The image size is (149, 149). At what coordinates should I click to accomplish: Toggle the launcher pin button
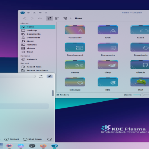coord(50,76)
